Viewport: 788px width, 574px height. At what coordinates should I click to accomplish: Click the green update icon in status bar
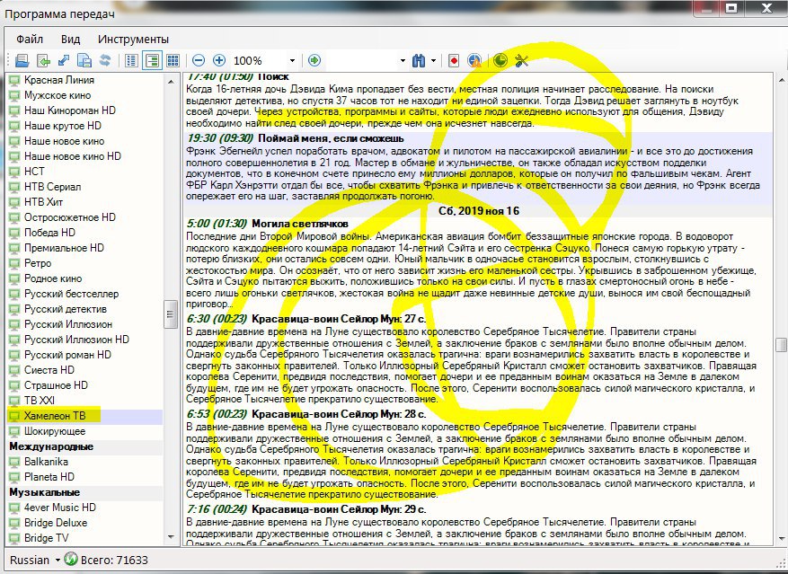click(x=71, y=559)
